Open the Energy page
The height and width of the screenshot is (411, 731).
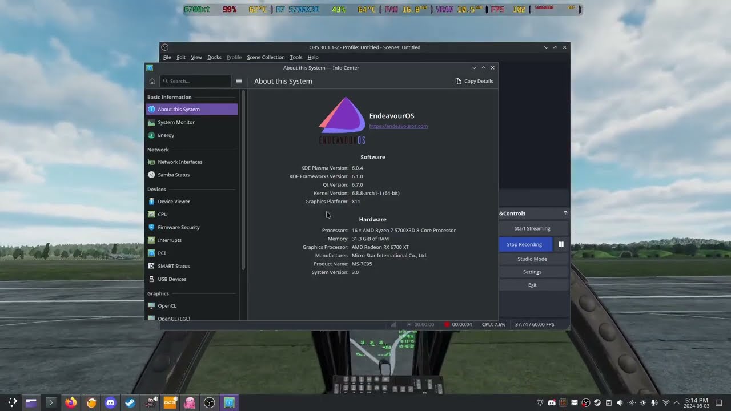[x=192, y=135]
